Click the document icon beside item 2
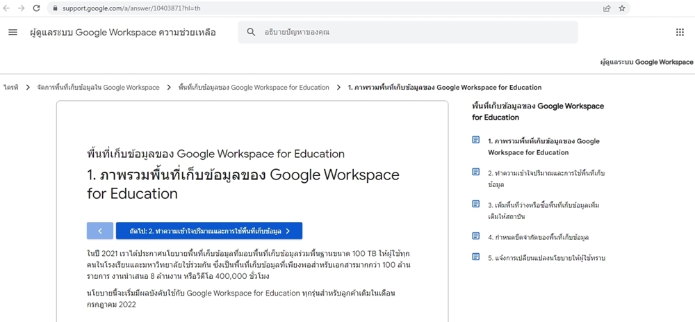695x322 pixels. coord(476,172)
